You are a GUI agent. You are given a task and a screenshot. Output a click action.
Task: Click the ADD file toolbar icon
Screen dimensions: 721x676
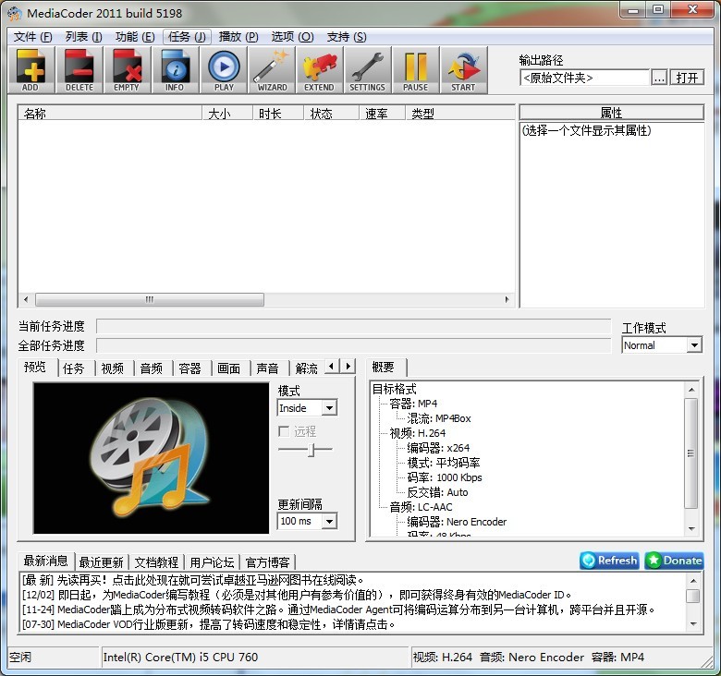(31, 69)
